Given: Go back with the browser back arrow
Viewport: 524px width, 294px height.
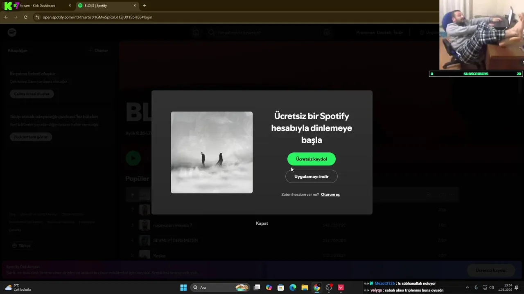Looking at the screenshot, I should coord(6,17).
